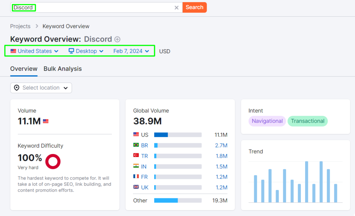Open the UK country link
355x216 pixels.
point(145,188)
